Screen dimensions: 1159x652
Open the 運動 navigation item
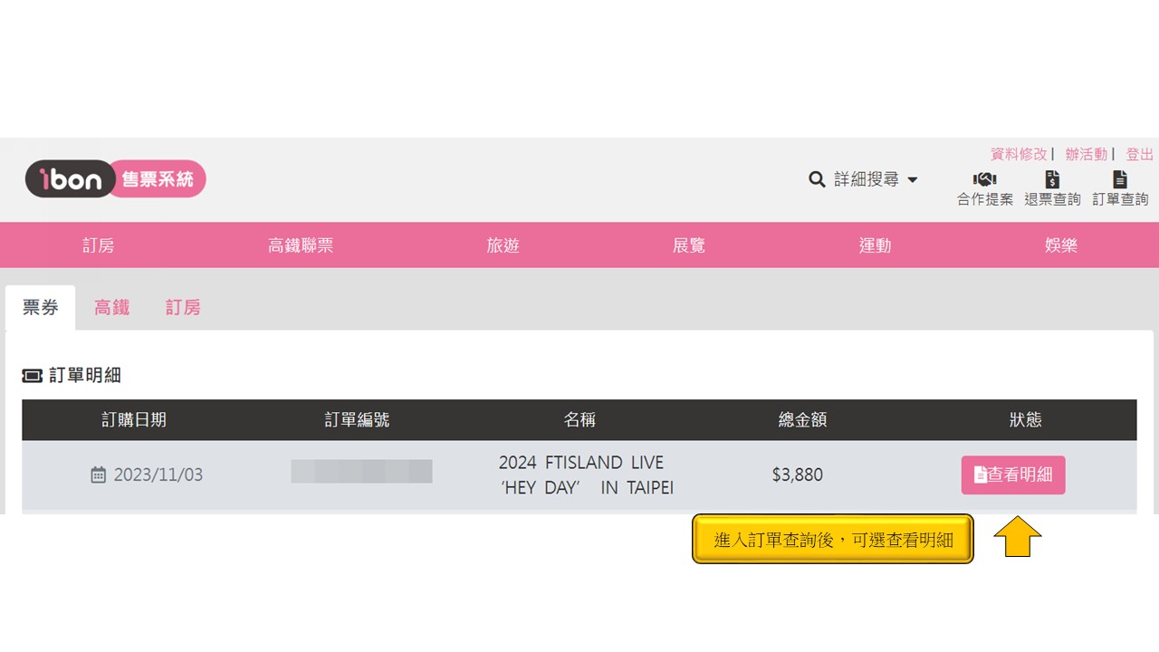875,245
